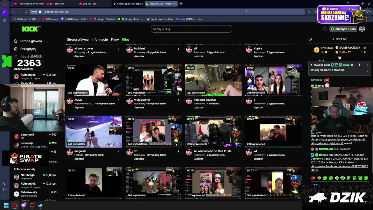The image size is (373, 210).
Task: Unpin the pinned chat message
Action: [359, 65]
